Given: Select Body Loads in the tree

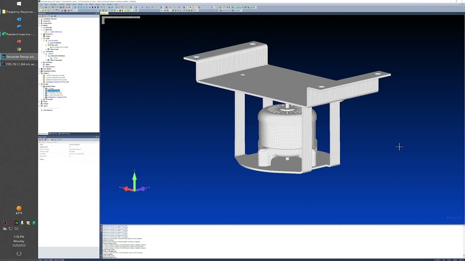Looking at the screenshot, I should point(54,45).
